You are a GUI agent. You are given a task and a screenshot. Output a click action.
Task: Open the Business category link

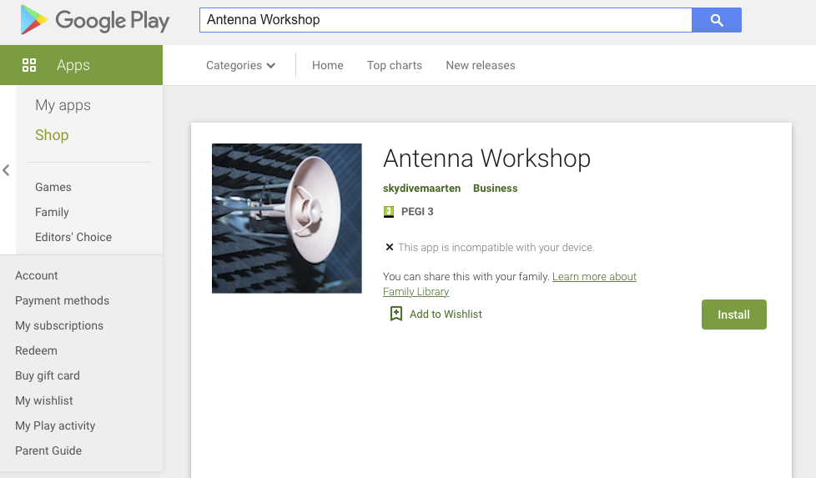coord(496,189)
